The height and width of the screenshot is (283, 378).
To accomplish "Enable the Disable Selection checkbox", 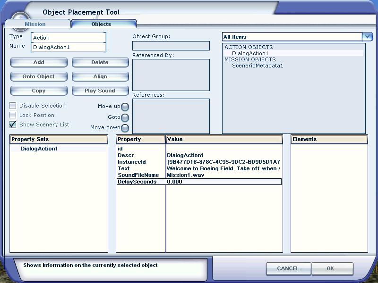I will pyautogui.click(x=13, y=106).
